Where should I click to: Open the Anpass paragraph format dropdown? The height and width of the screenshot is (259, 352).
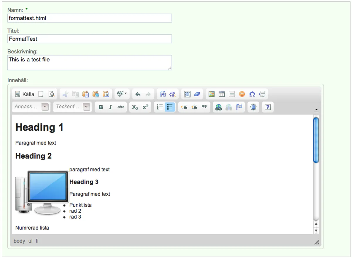click(31, 107)
